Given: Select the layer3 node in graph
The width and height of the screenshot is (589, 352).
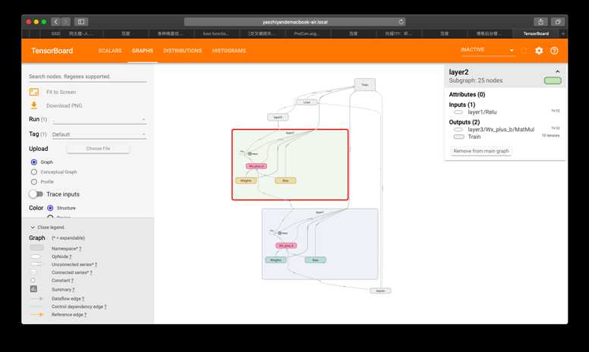Looking at the screenshot, I should pyautogui.click(x=278, y=117).
